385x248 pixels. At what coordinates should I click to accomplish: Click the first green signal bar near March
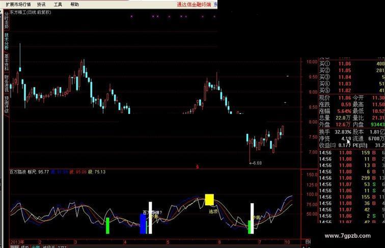tap(107, 226)
